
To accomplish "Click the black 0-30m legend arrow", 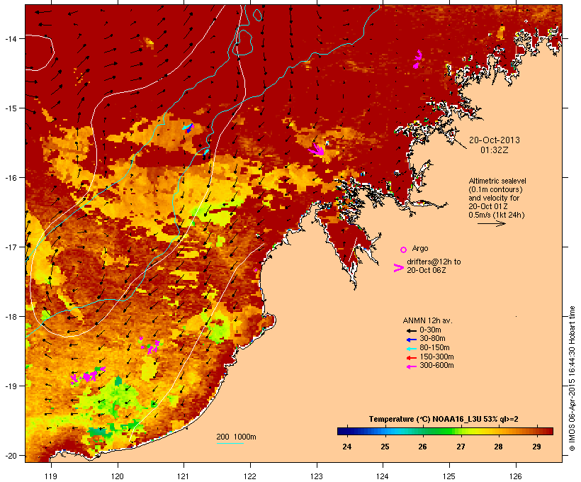I will point(412,330).
